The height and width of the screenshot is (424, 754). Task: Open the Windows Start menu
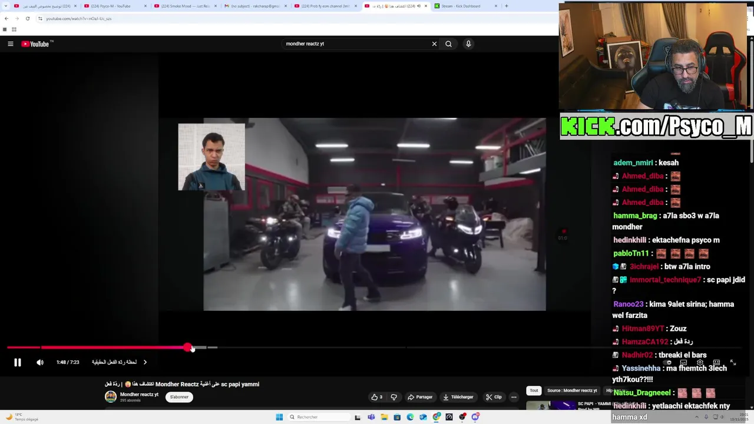tap(279, 417)
